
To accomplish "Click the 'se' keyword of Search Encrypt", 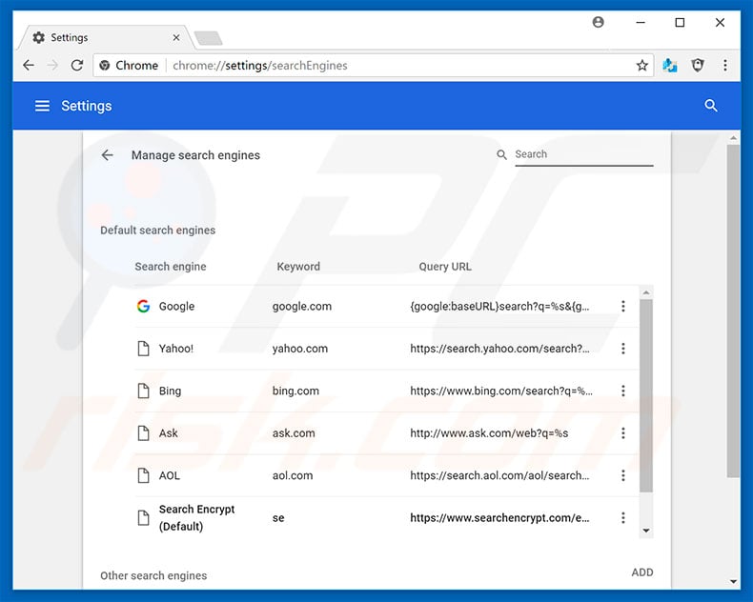I will tap(278, 518).
